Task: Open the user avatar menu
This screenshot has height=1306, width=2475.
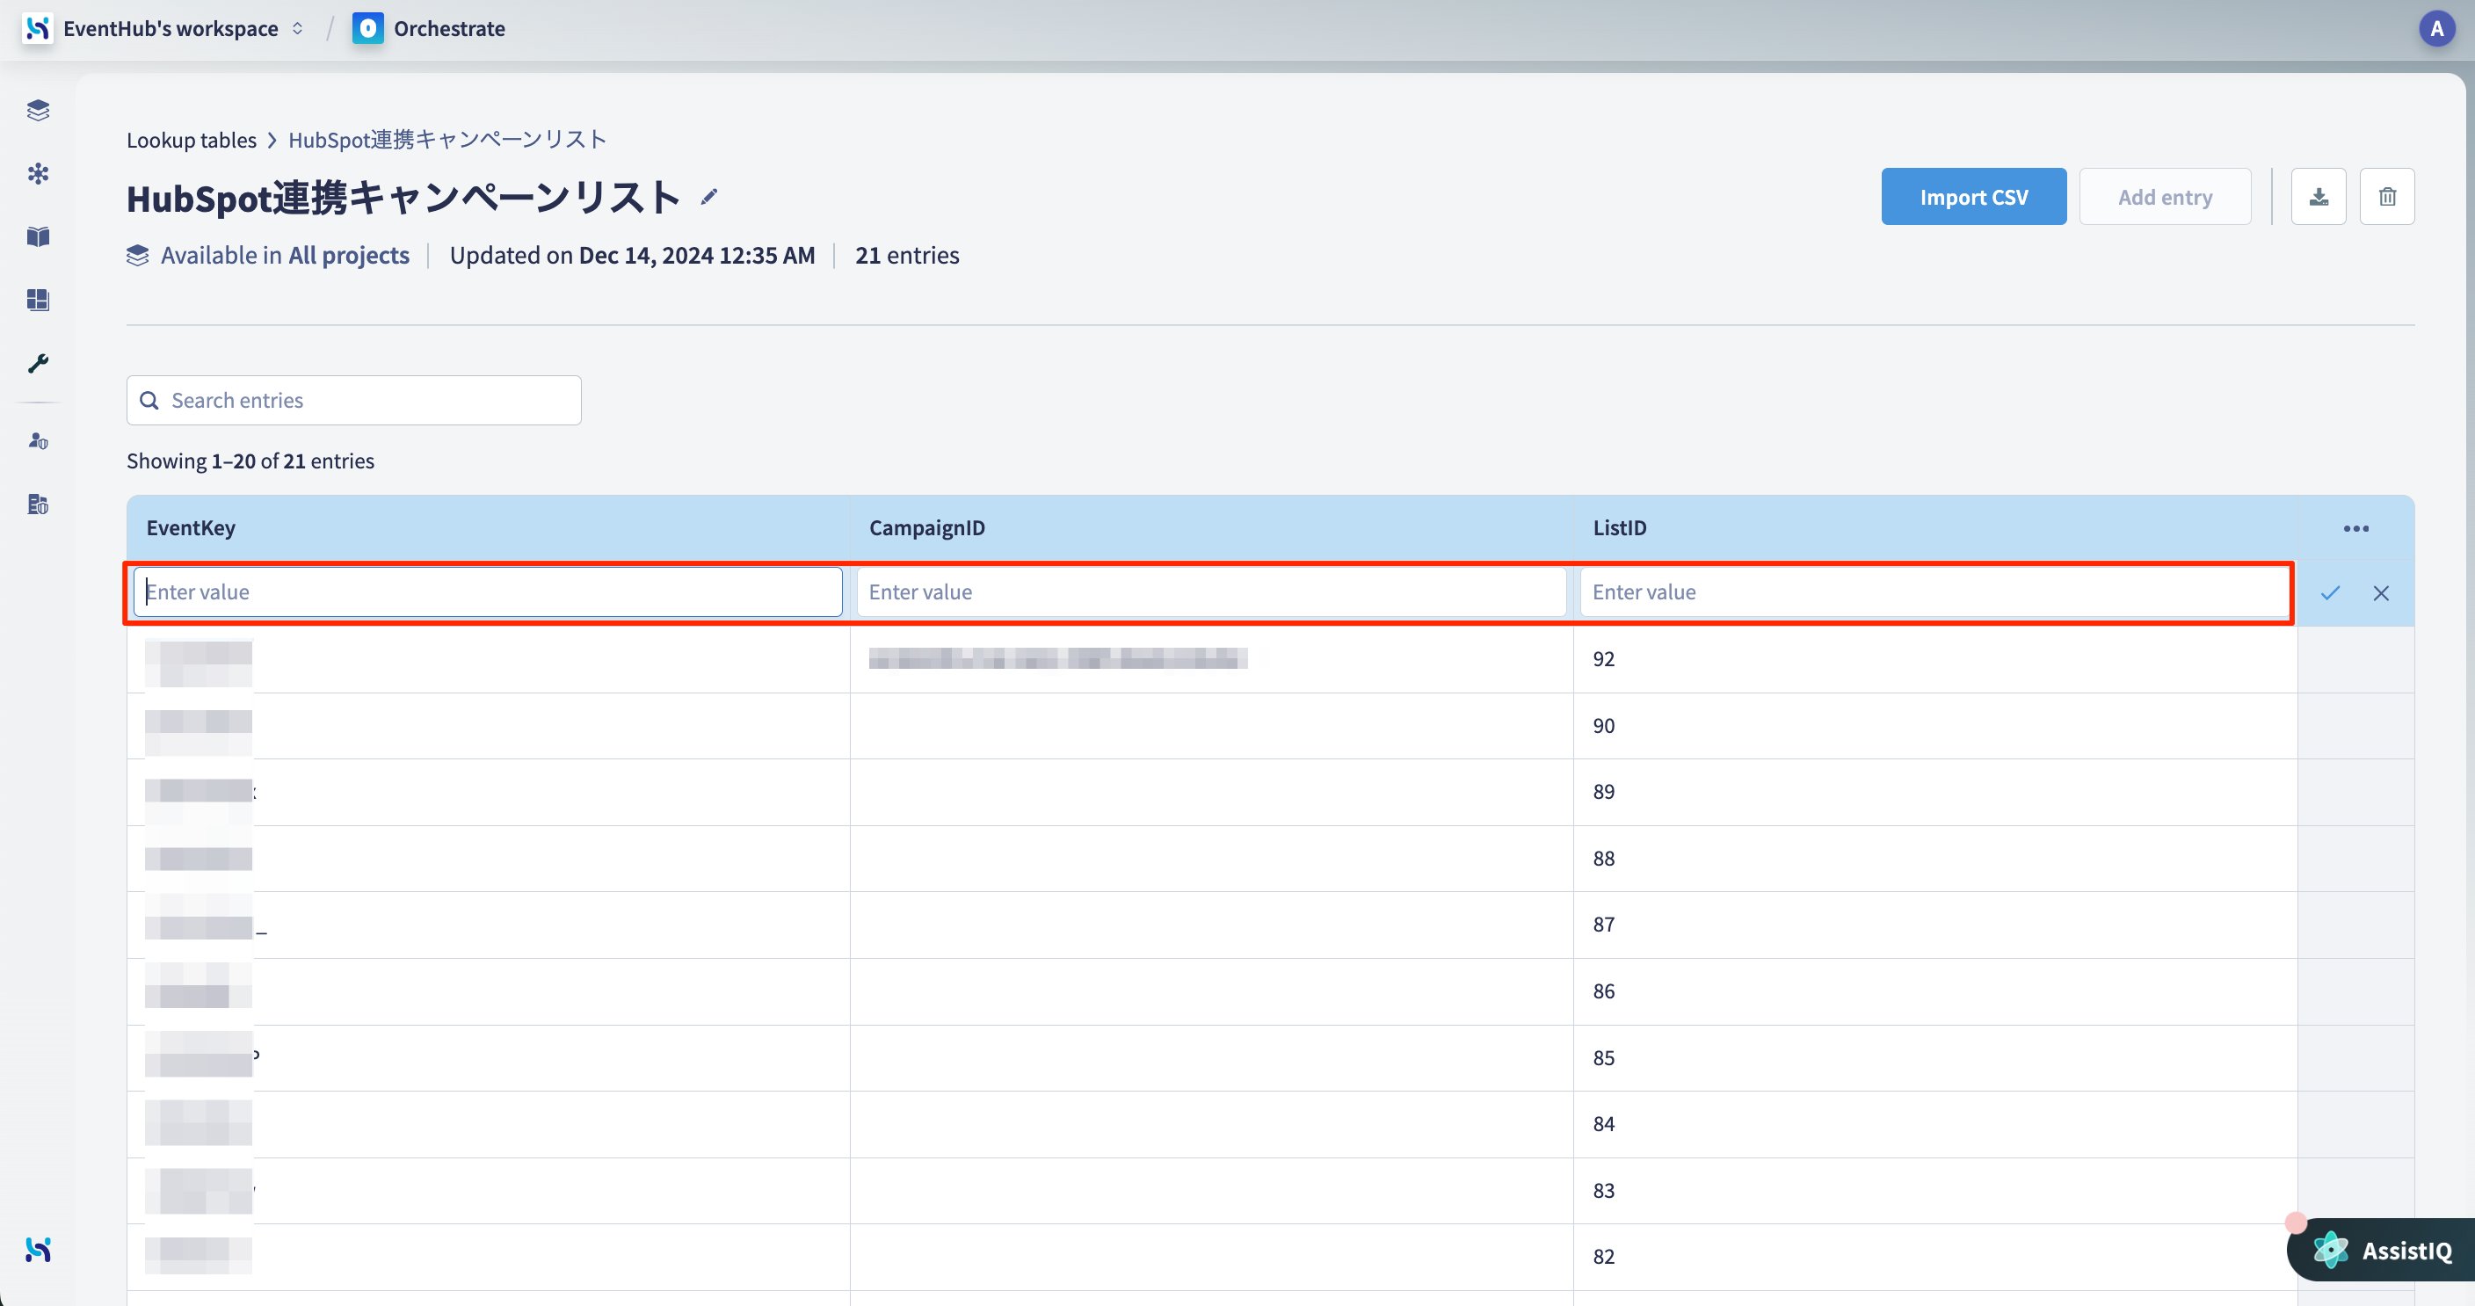Action: [2436, 29]
